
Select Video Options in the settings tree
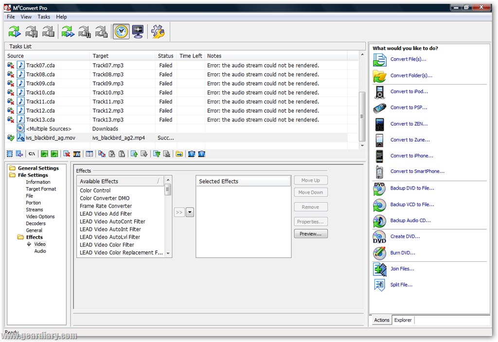click(40, 216)
